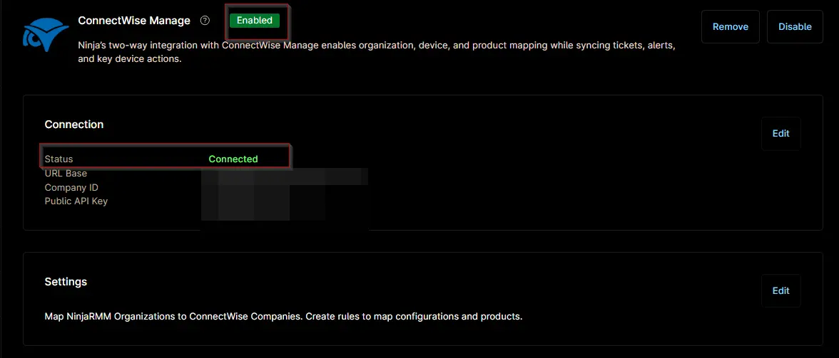The height and width of the screenshot is (358, 839).
Task: Click the Connection section heading
Action: tap(74, 125)
